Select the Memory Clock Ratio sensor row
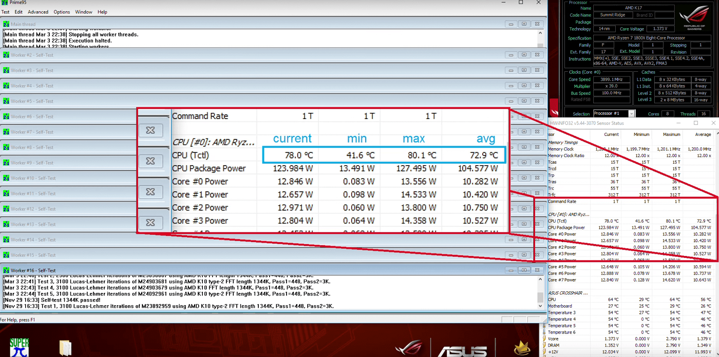Screen dimensions: 719x357 (630, 155)
